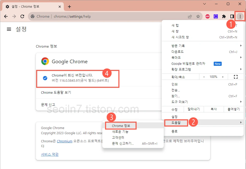This screenshot has width=246, height=169.
Task: Open the three-dot Chrome menu
Action: (x=240, y=16)
